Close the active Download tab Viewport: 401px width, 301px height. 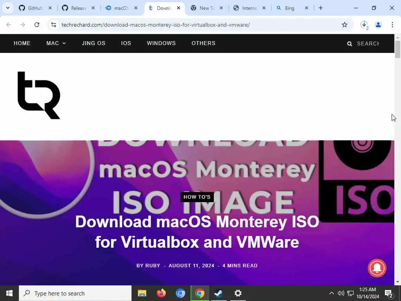click(179, 8)
